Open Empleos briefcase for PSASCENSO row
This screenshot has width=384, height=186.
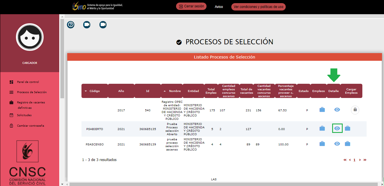[322, 144]
